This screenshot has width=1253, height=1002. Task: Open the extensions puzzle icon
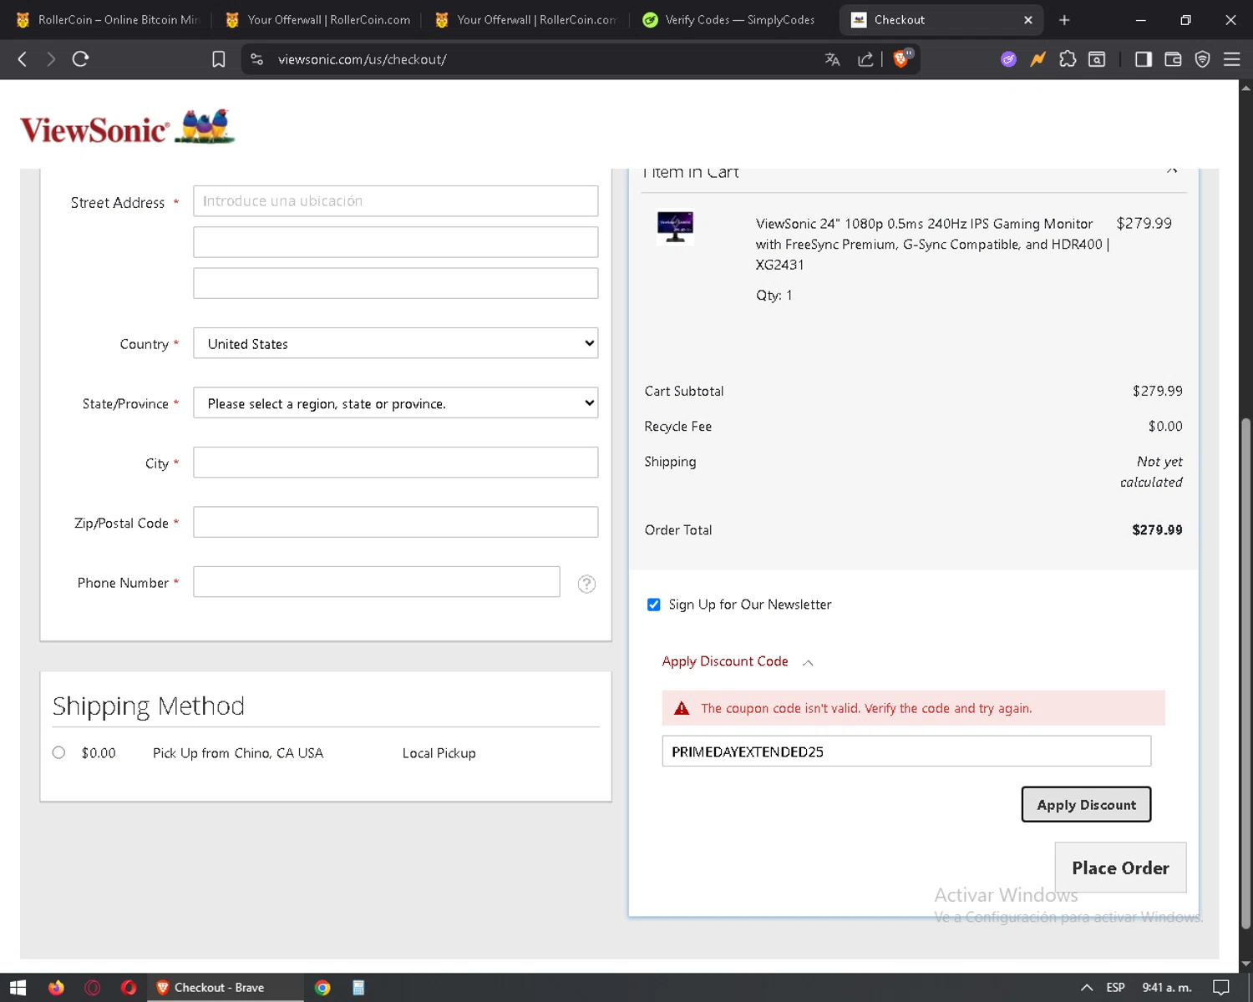click(x=1068, y=59)
